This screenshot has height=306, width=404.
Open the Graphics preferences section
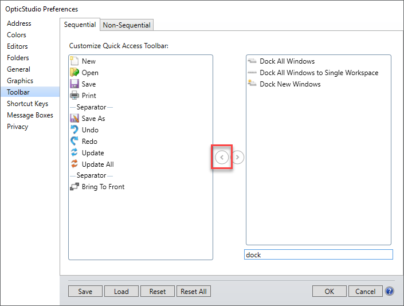(x=20, y=81)
